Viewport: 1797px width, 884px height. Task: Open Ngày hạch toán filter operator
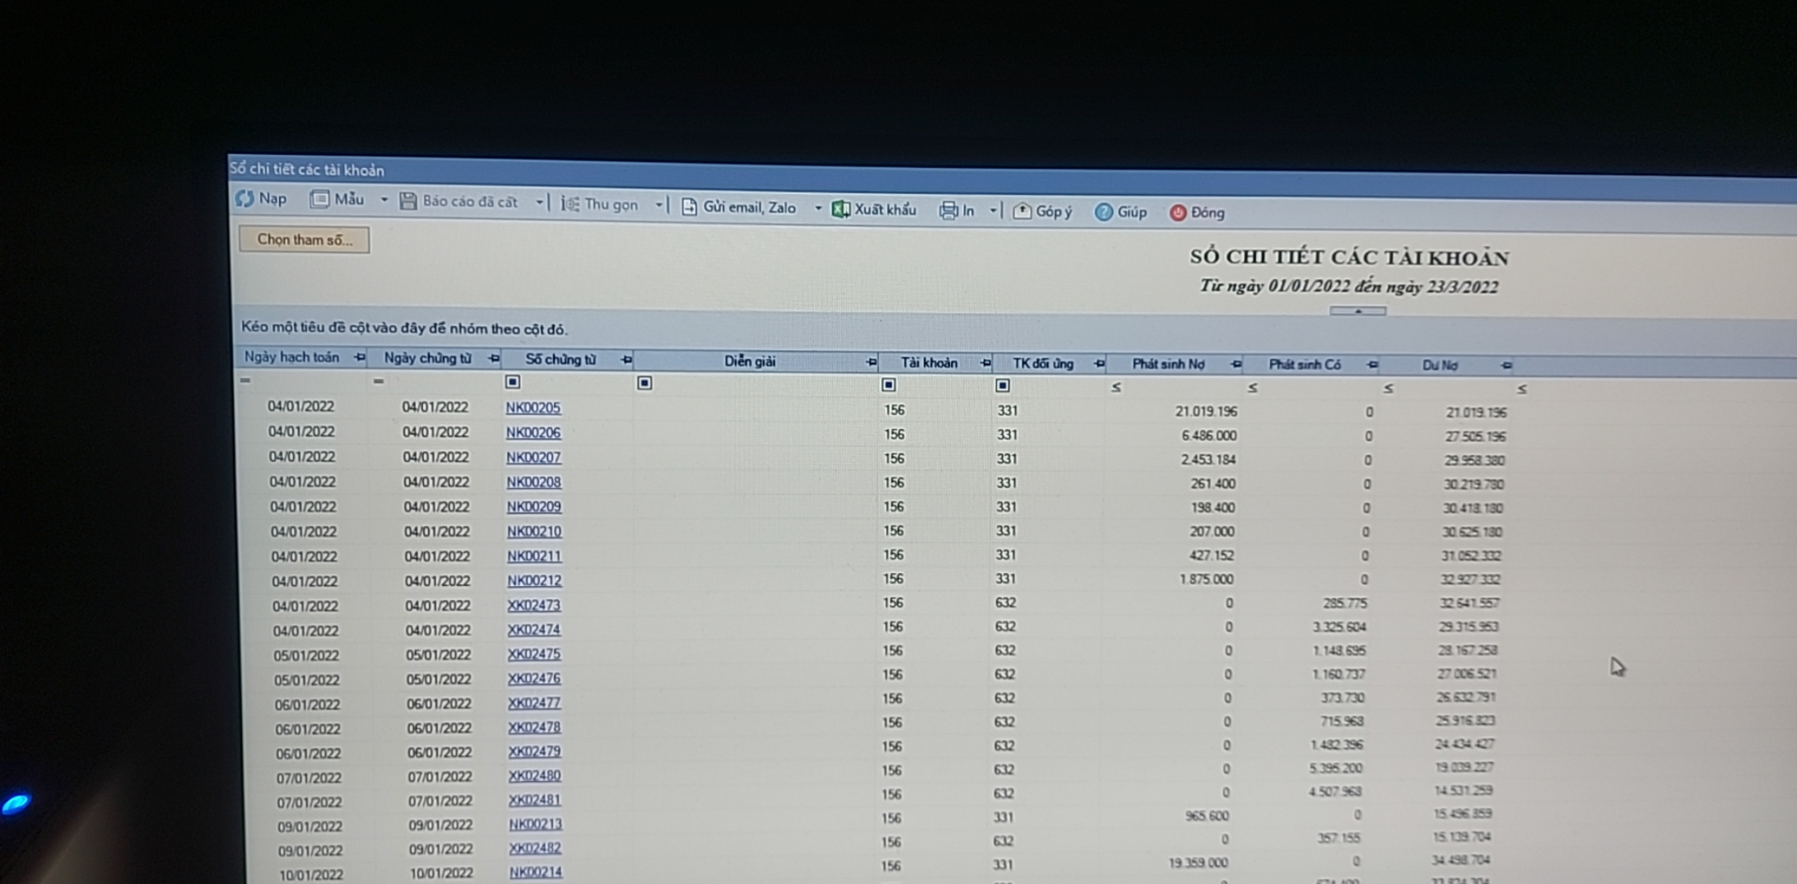click(x=245, y=380)
